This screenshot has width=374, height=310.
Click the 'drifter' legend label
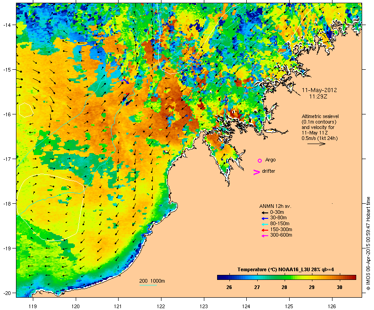[268, 171]
